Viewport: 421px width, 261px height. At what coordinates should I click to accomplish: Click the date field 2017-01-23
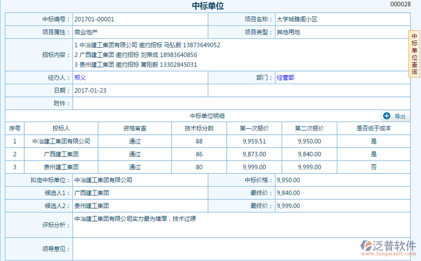(x=90, y=90)
